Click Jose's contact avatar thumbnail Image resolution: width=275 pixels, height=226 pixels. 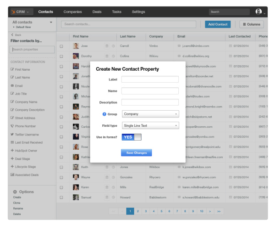[x=76, y=46]
